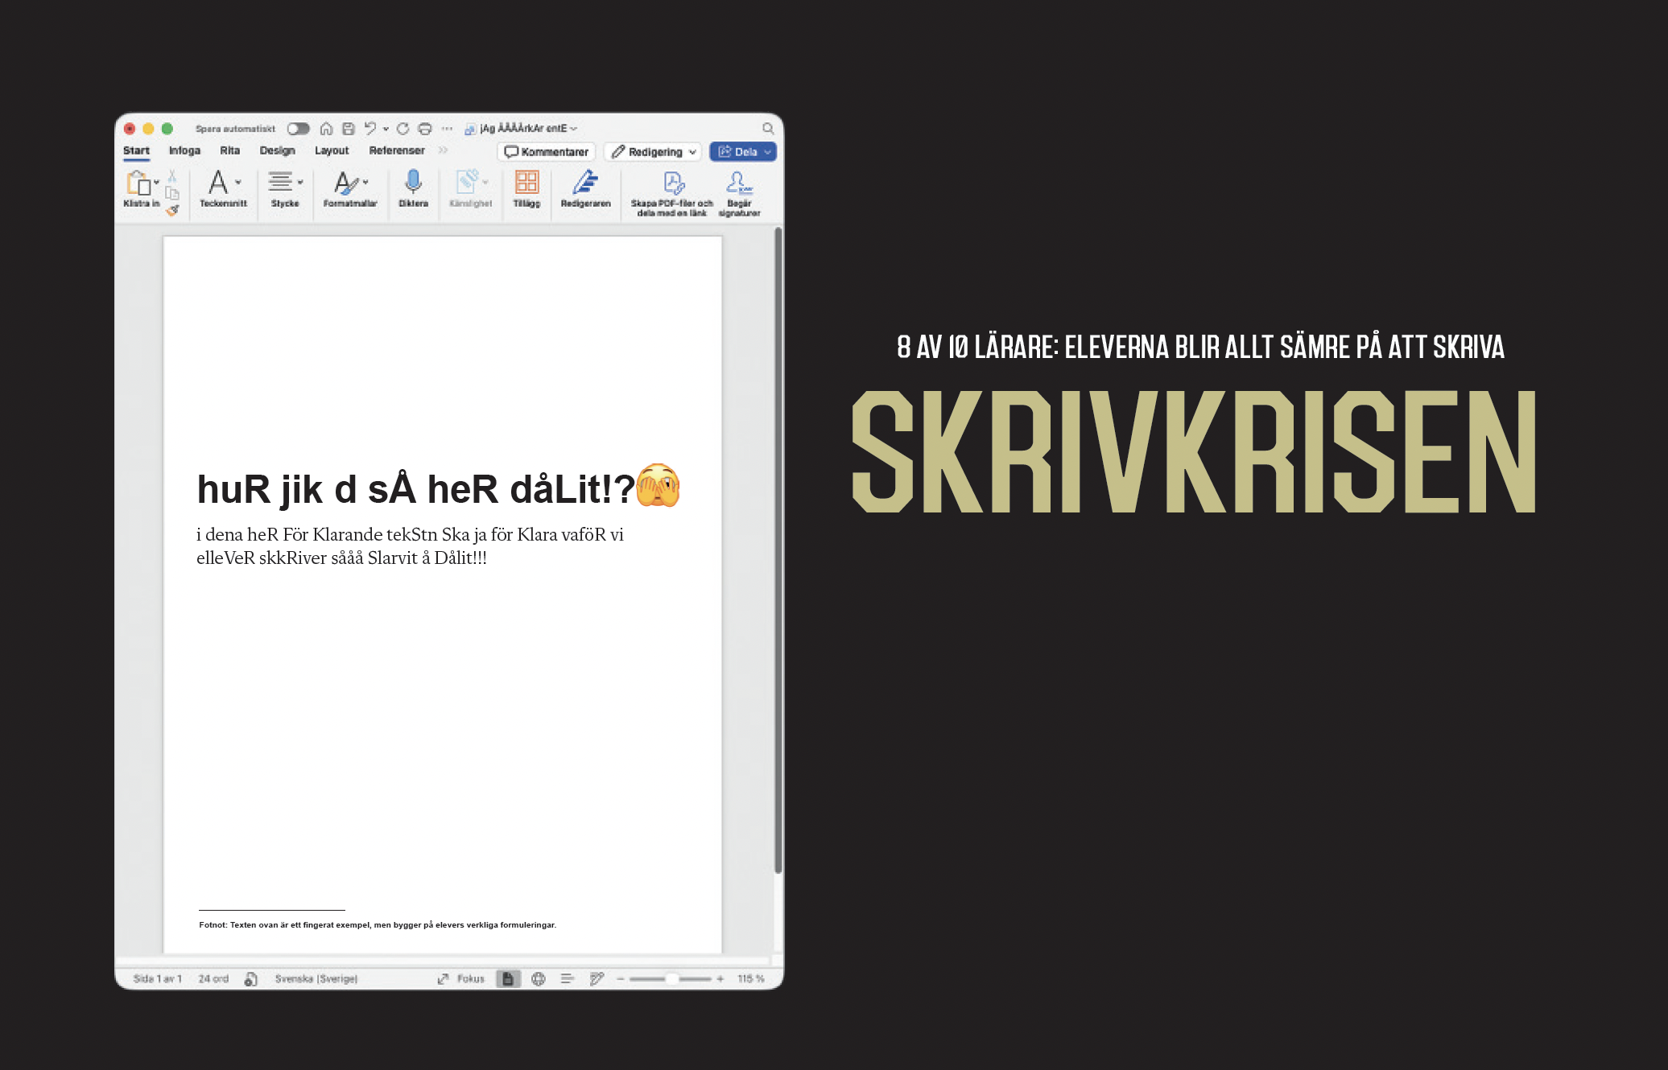
Task: Click the Skapa PDF-filer icon
Action: tap(673, 183)
